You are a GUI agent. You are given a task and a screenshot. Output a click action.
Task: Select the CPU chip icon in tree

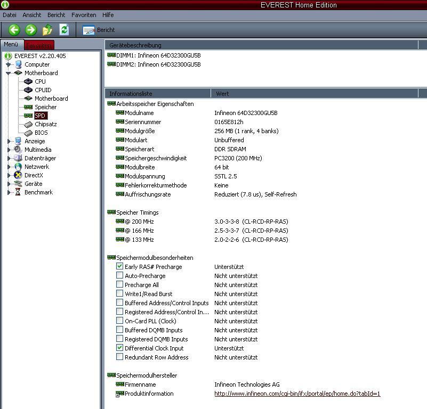coord(28,81)
